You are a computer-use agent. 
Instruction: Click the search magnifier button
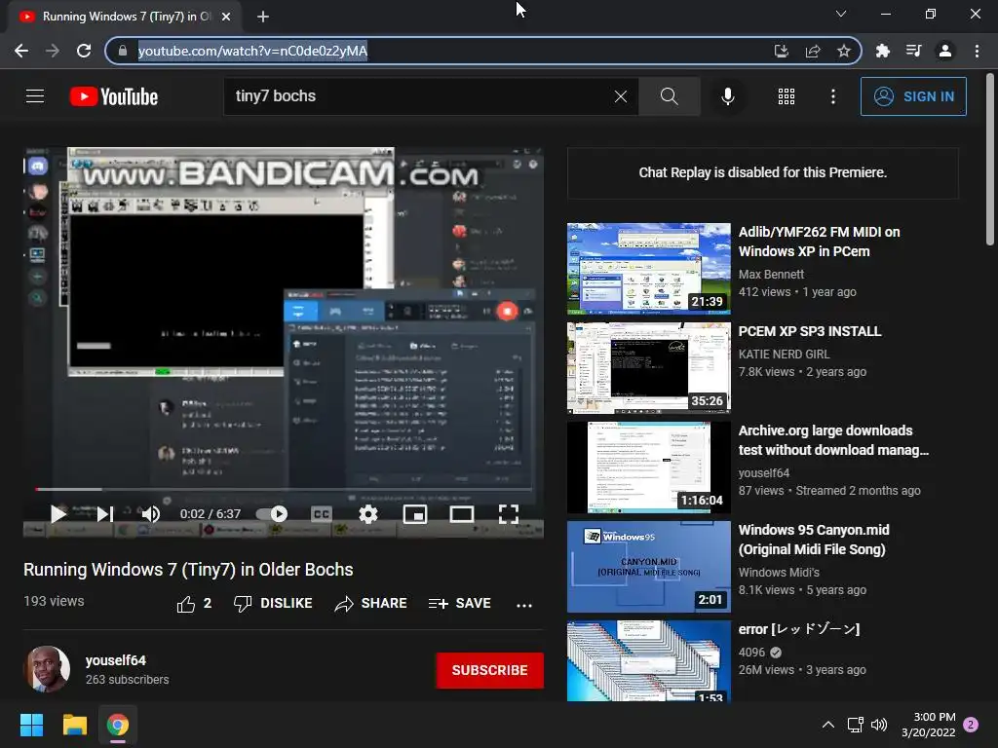669,96
